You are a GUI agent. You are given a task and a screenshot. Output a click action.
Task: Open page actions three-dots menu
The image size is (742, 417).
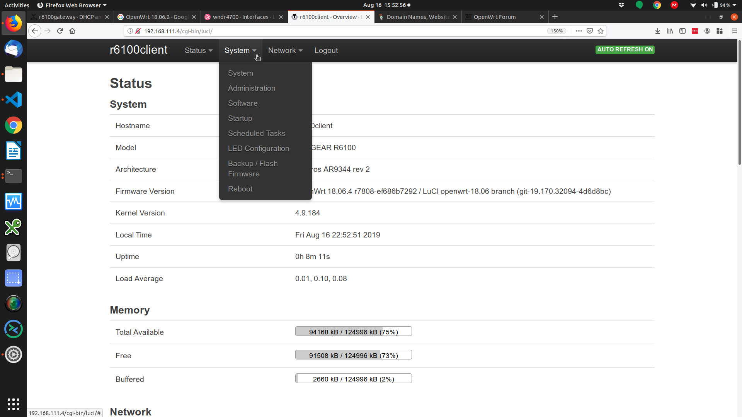[579, 31]
